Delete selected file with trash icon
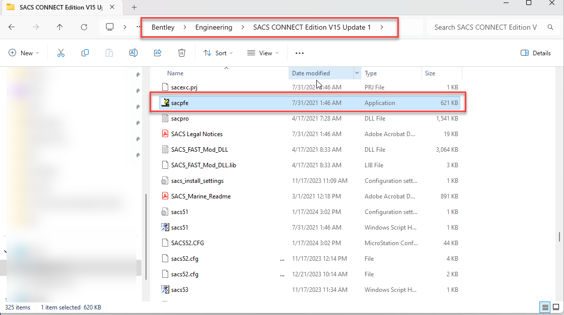 click(182, 53)
